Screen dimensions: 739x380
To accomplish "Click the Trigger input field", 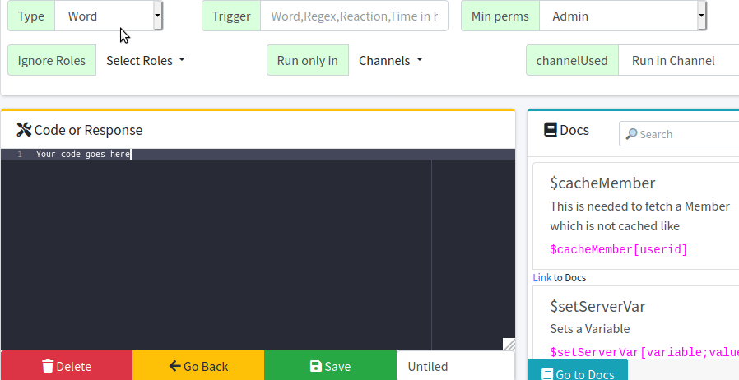I will [354, 16].
